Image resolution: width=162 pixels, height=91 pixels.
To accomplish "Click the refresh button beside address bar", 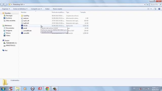I will pyautogui.click(x=147, y=5).
